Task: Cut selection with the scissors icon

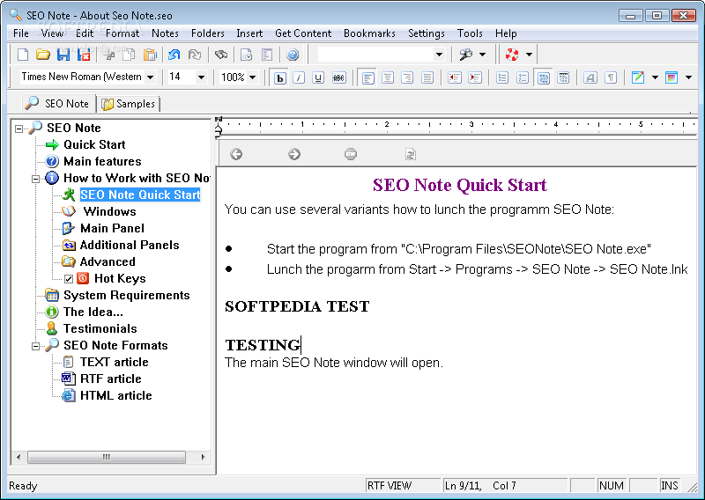Action: pos(109,55)
